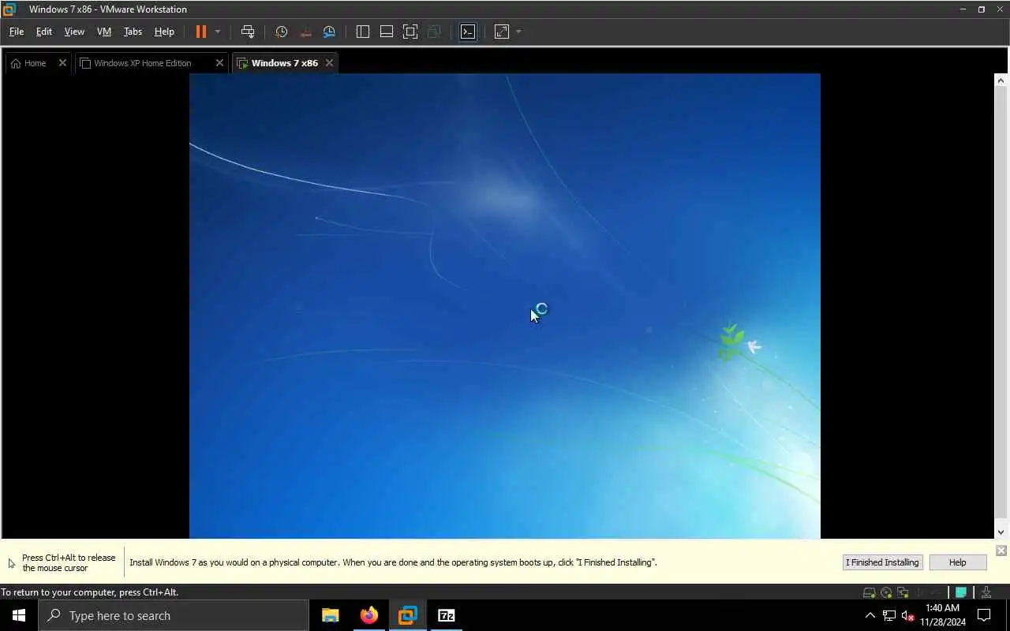Click the network adapter status icon

click(903, 592)
